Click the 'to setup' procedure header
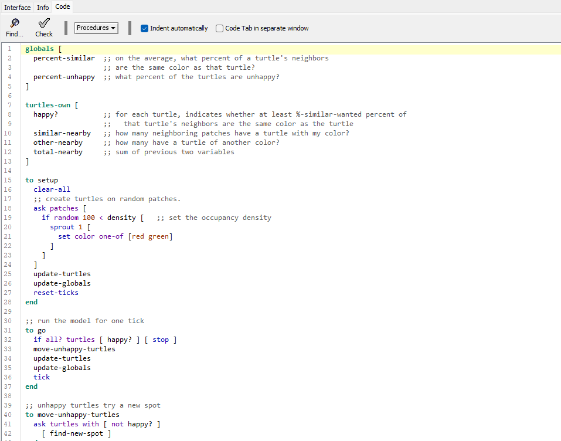 click(42, 180)
